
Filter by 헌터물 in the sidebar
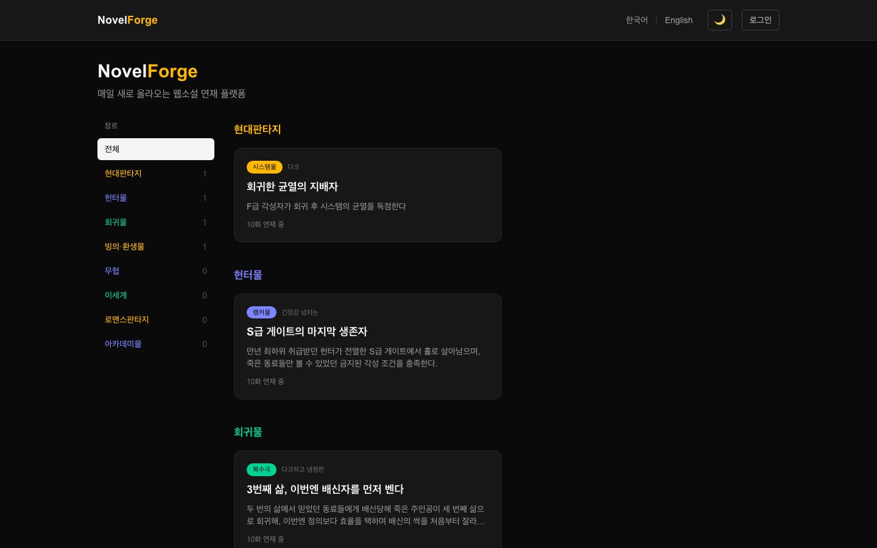click(156, 198)
